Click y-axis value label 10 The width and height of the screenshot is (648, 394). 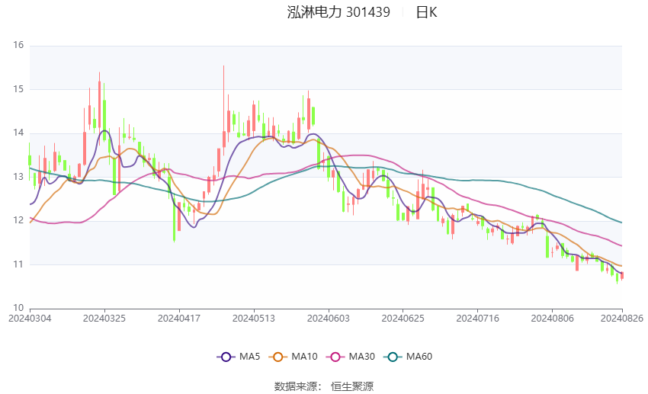click(18, 308)
